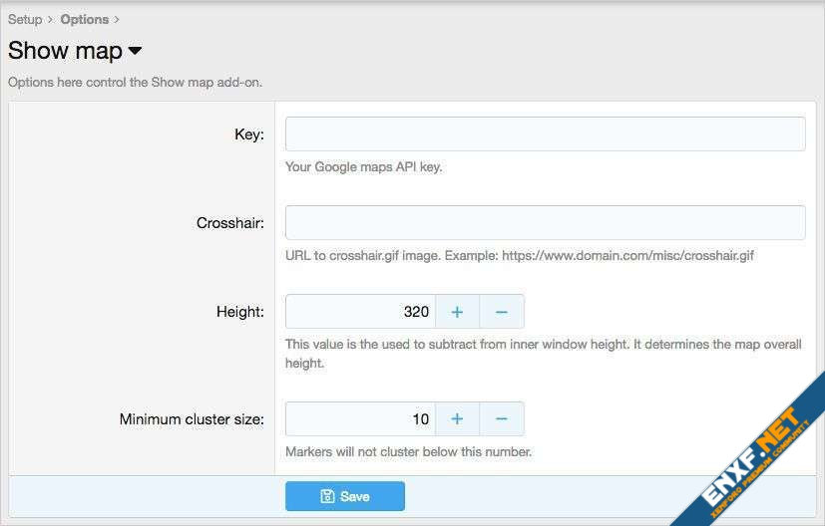Click into the Crosshair URL field
The image size is (825, 526).
[545, 223]
